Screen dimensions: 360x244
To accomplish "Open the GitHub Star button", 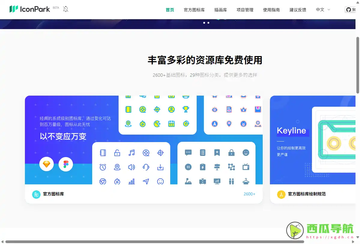I will pos(350,10).
